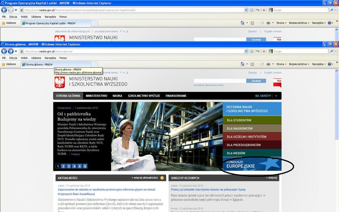The width and height of the screenshot is (339, 212).
Task: Click RSS feeds icon in Strona główna command bar
Action: point(252,64)
